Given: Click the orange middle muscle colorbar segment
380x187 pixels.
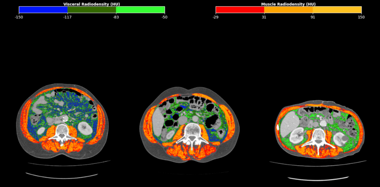Looking at the screenshot, I should (x=288, y=9).
